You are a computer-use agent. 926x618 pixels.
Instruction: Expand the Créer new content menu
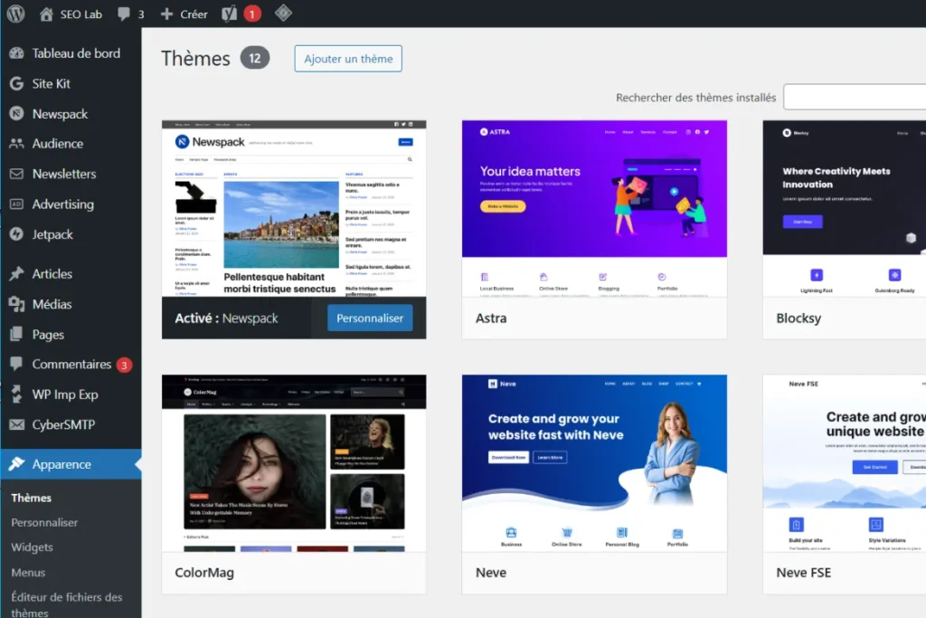pyautogui.click(x=184, y=14)
